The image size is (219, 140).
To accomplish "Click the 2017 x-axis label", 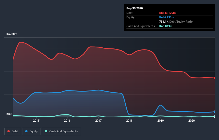I will [x=98, y=121].
